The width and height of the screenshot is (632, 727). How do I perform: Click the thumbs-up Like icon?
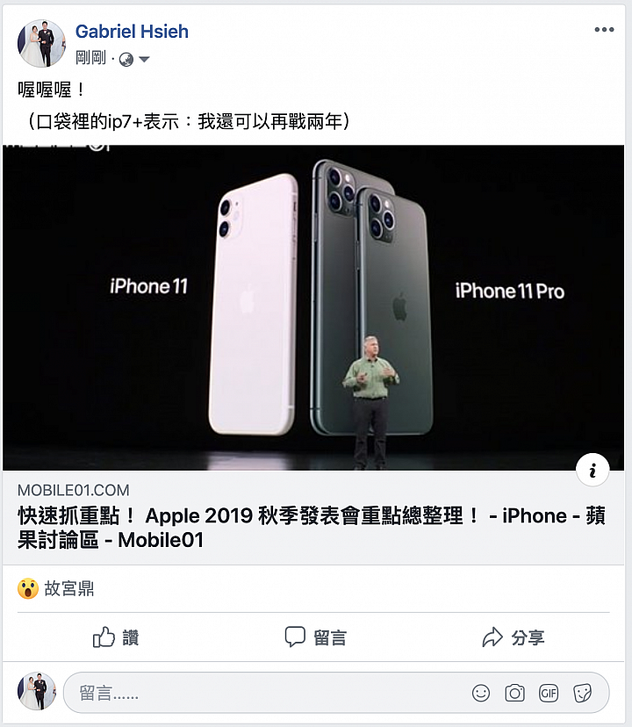coord(104,637)
